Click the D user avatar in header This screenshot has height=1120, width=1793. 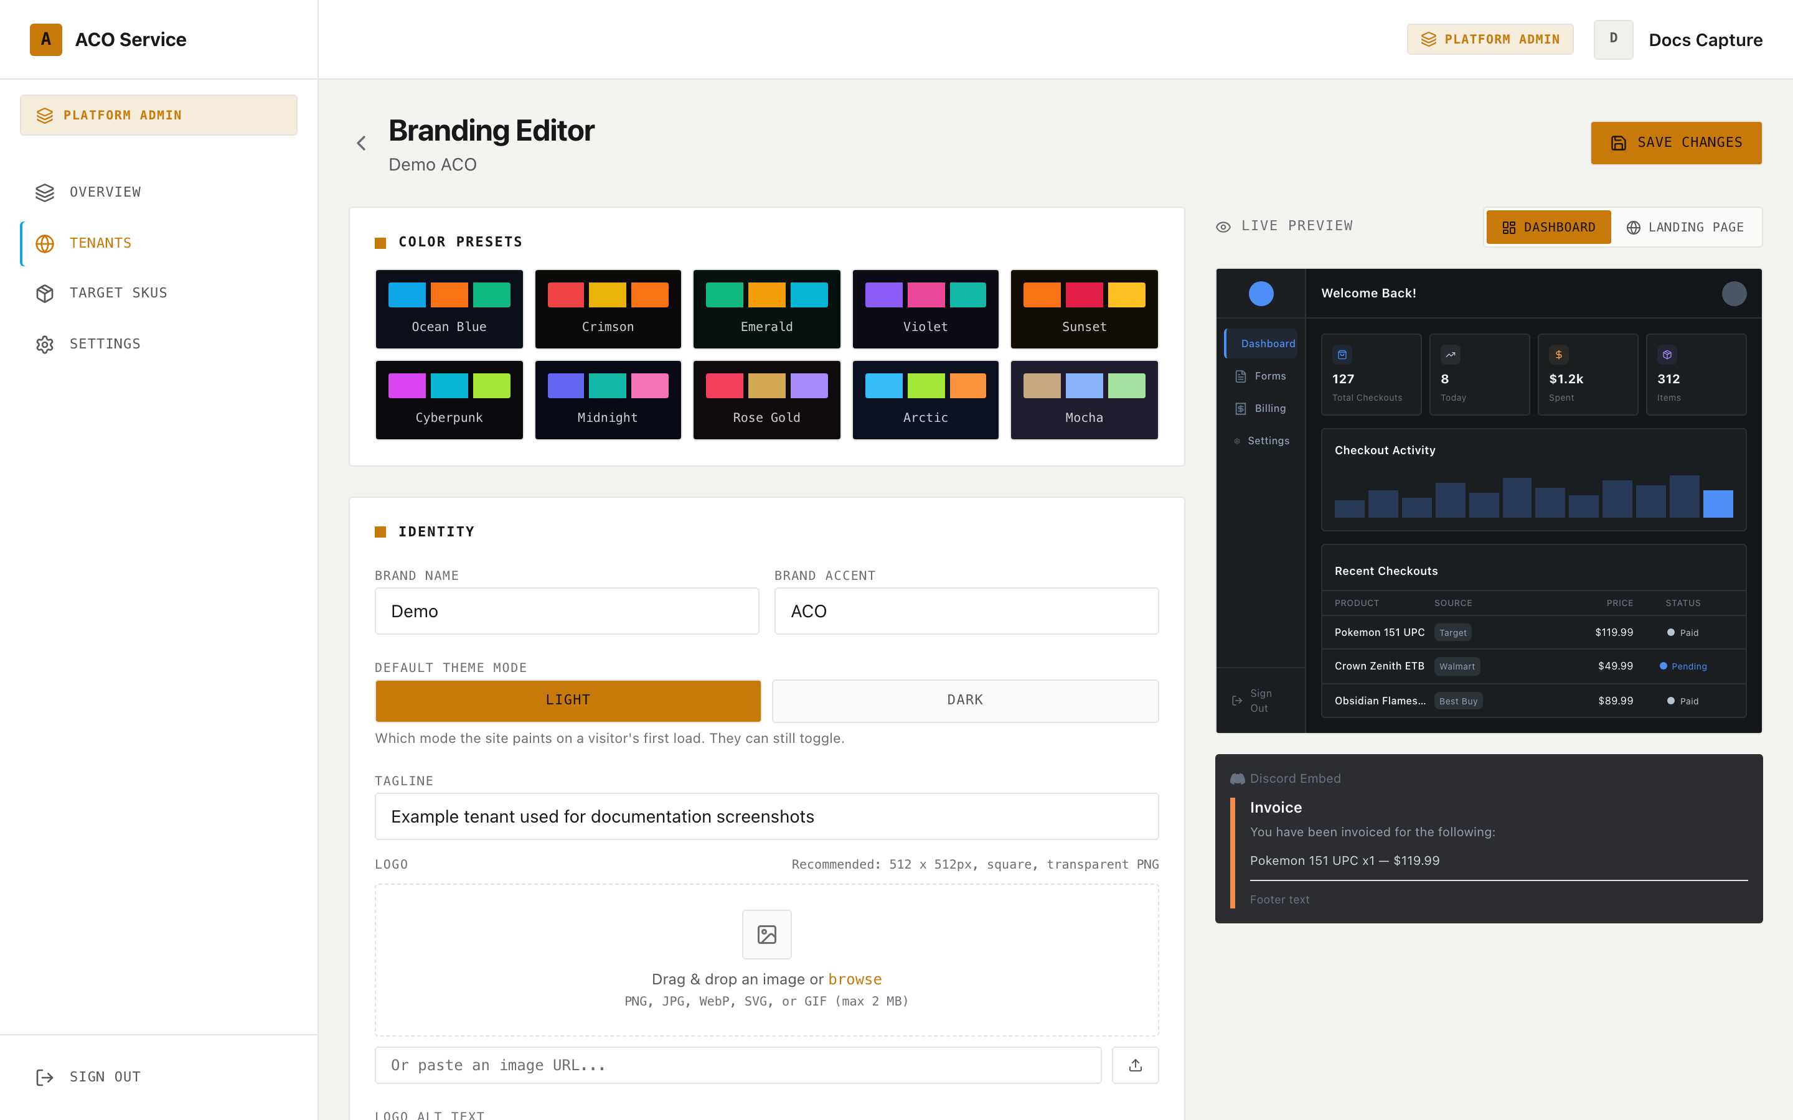tap(1613, 39)
